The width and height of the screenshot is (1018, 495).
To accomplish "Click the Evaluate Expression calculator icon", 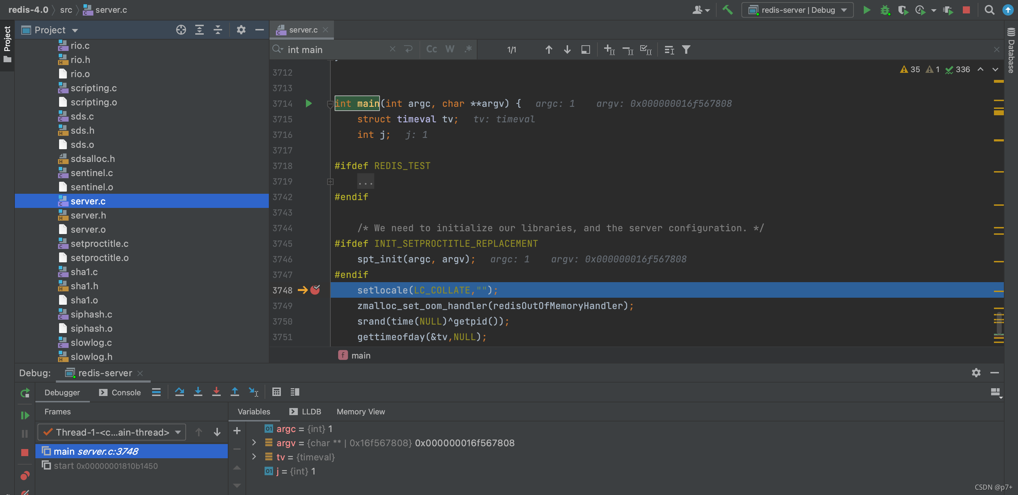I will (x=277, y=392).
